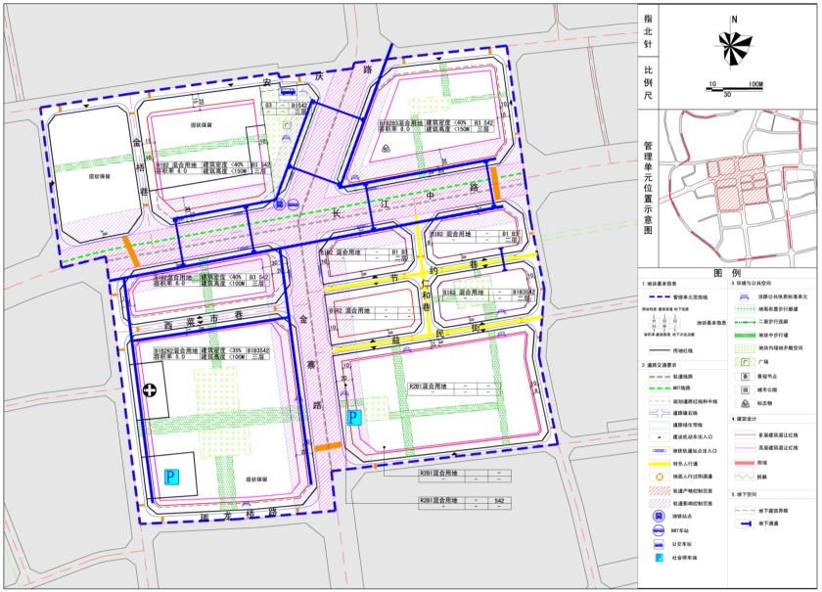Click the scale bar graphic
Viewport: 822px width, 592px height.
[733, 89]
